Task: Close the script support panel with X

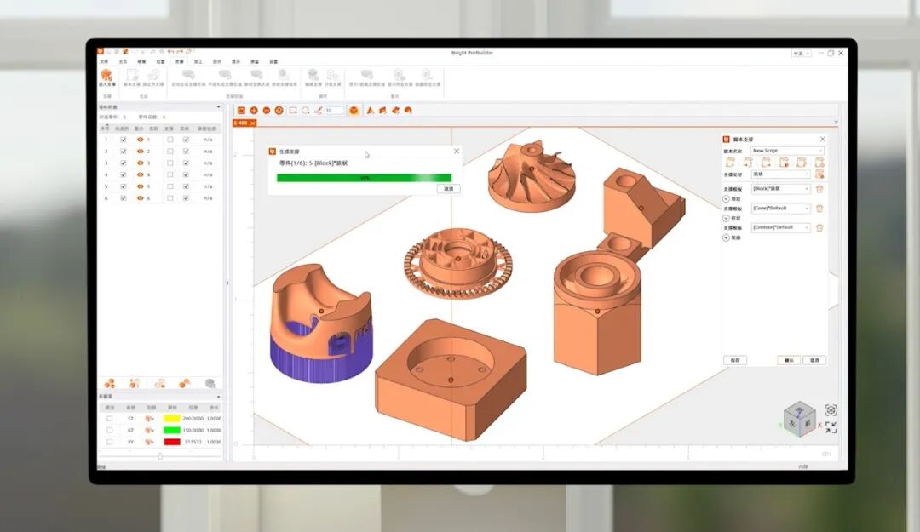Action: [x=822, y=139]
